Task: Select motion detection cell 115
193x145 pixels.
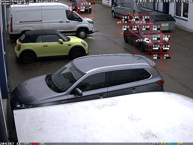Action: coord(156,48)
